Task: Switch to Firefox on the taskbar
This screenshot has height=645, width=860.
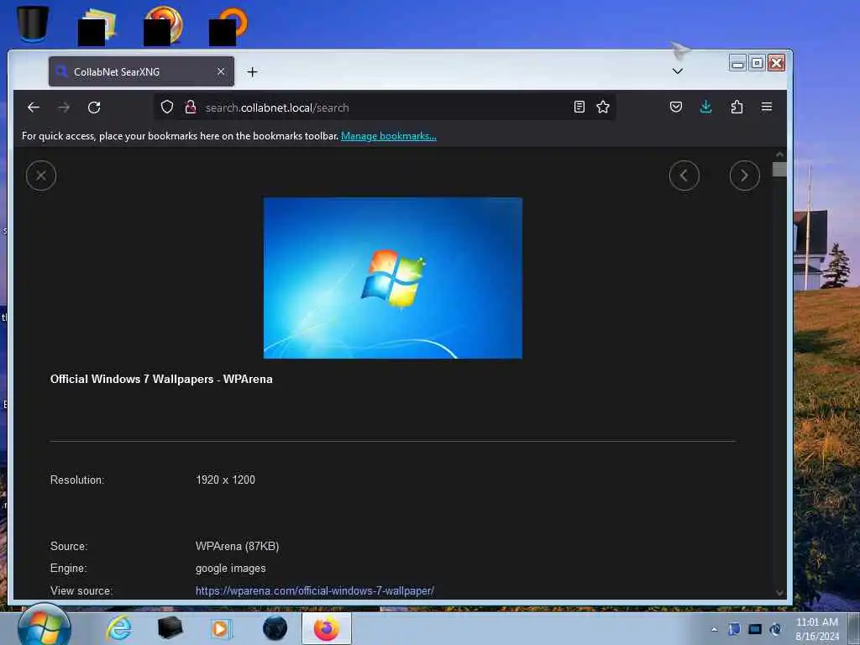Action: point(327,628)
